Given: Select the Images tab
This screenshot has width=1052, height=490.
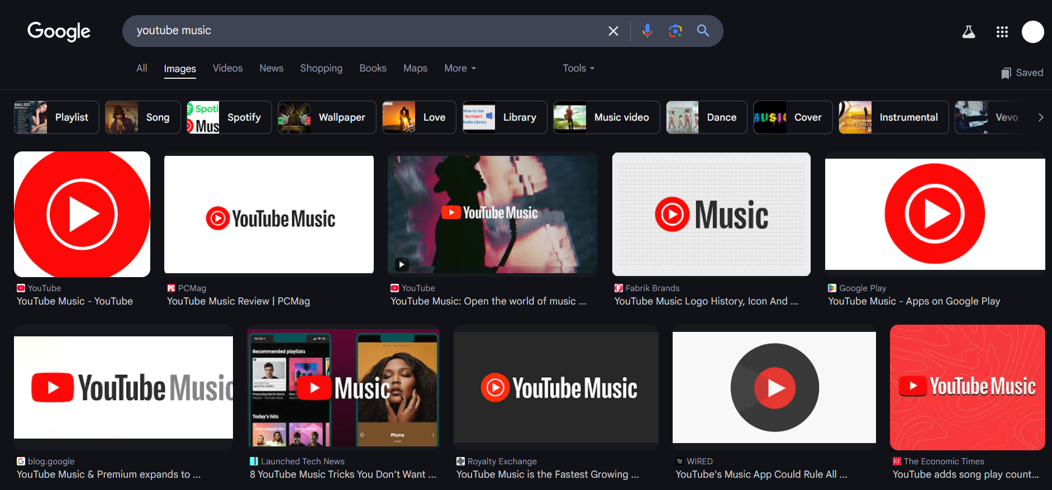Looking at the screenshot, I should pos(180,69).
